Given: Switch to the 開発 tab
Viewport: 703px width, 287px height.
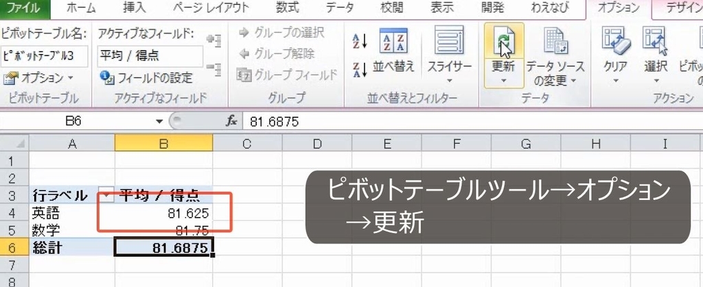Looking at the screenshot, I should [x=492, y=7].
